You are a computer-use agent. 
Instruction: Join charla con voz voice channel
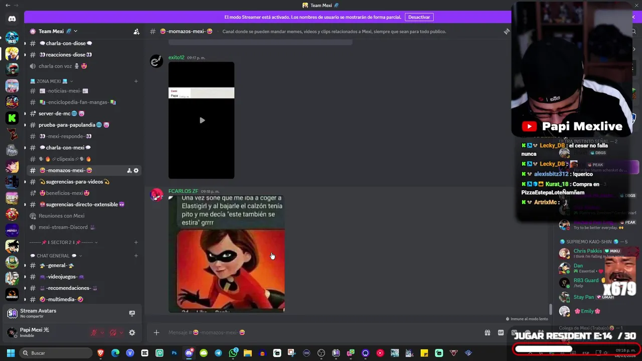point(84,66)
